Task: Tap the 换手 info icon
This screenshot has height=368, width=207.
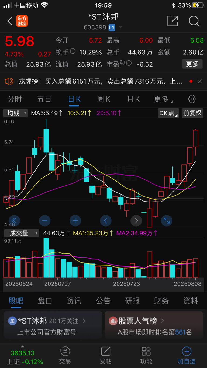Action: click(73, 51)
